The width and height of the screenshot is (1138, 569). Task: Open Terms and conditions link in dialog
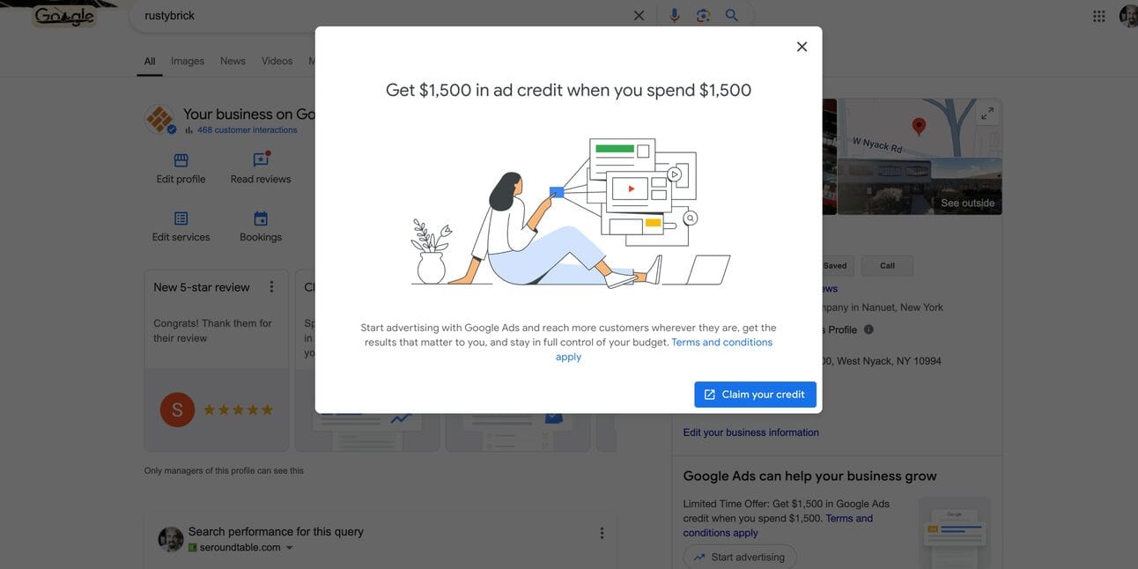point(664,350)
